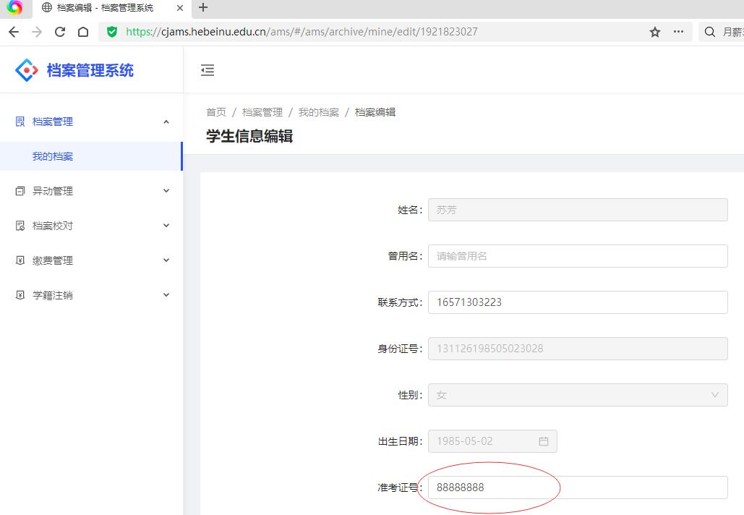Open the calendar icon in 出生日期 field
This screenshot has width=744, height=515.
pos(543,441)
